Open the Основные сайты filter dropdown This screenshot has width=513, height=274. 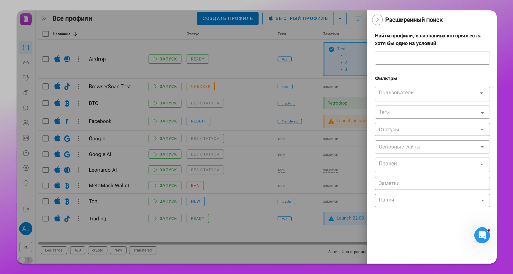click(432, 147)
